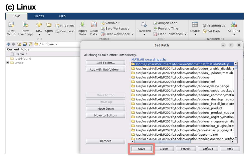This screenshot has height=160, width=250.
Task: Click the New Script icon
Action: (11, 25)
